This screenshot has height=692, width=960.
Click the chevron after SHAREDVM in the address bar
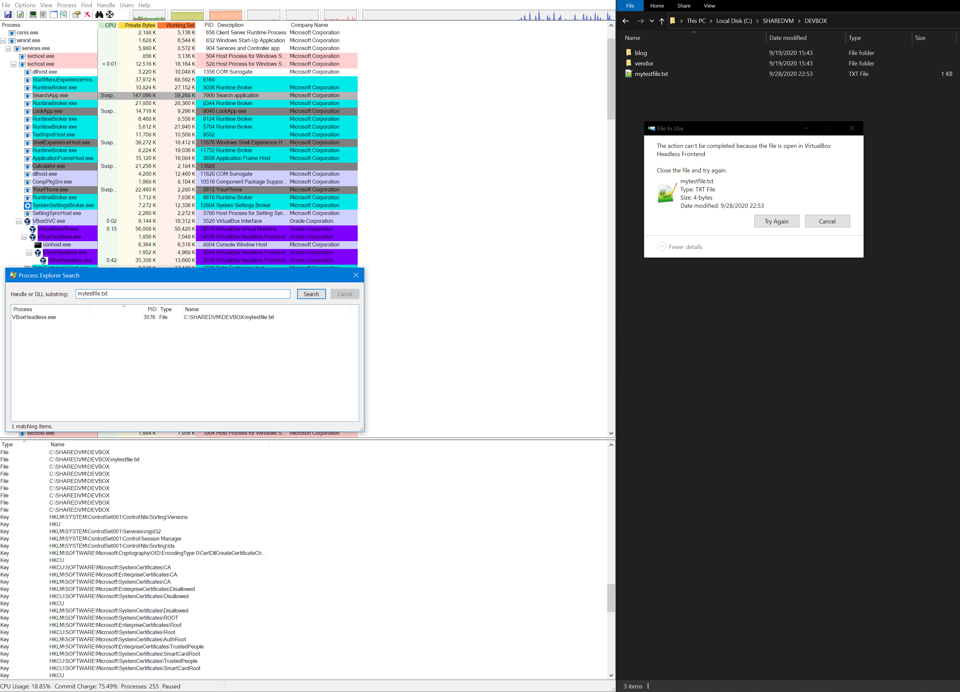click(x=799, y=21)
